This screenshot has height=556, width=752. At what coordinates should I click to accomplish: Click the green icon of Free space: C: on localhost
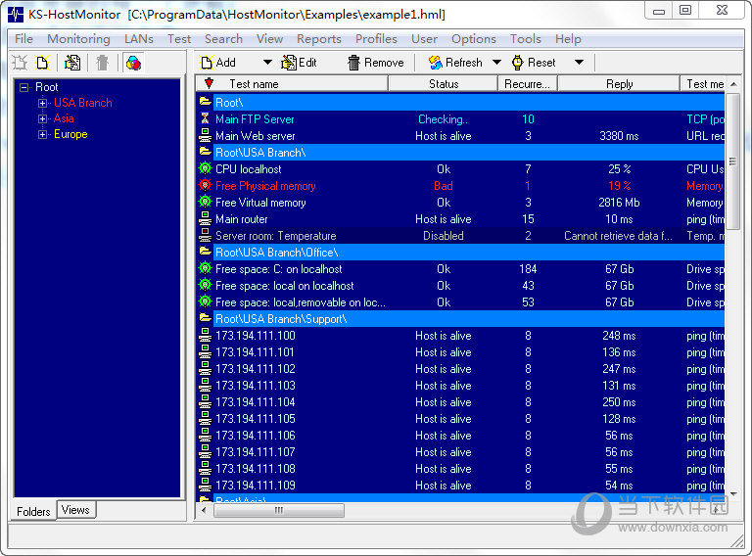[206, 268]
